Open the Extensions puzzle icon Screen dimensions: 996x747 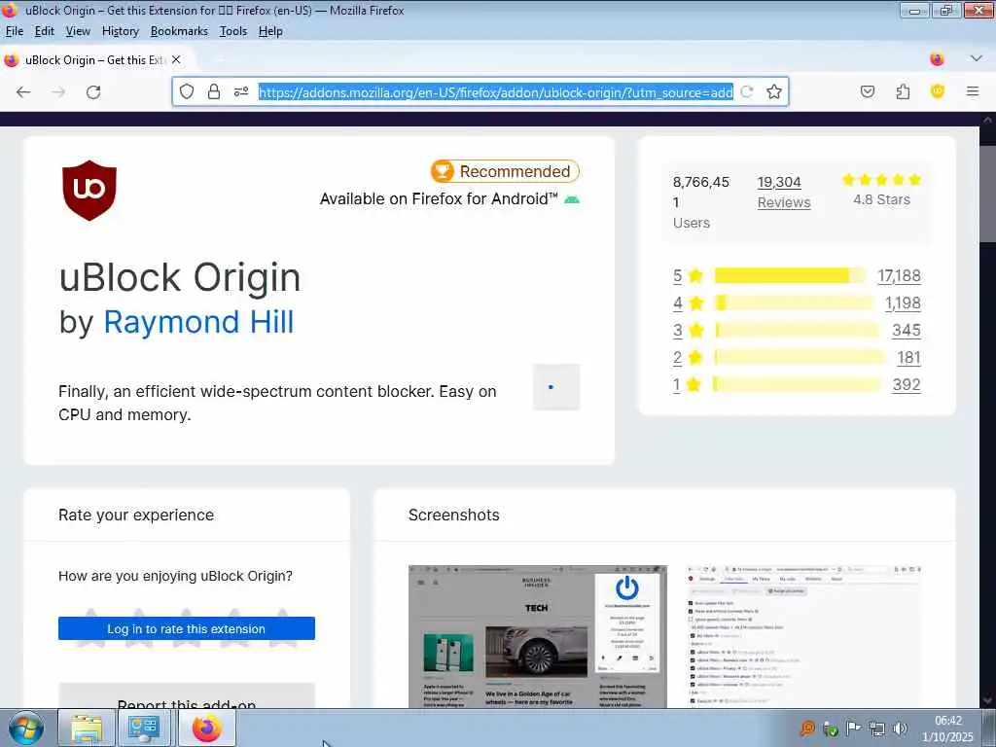pyautogui.click(x=903, y=91)
